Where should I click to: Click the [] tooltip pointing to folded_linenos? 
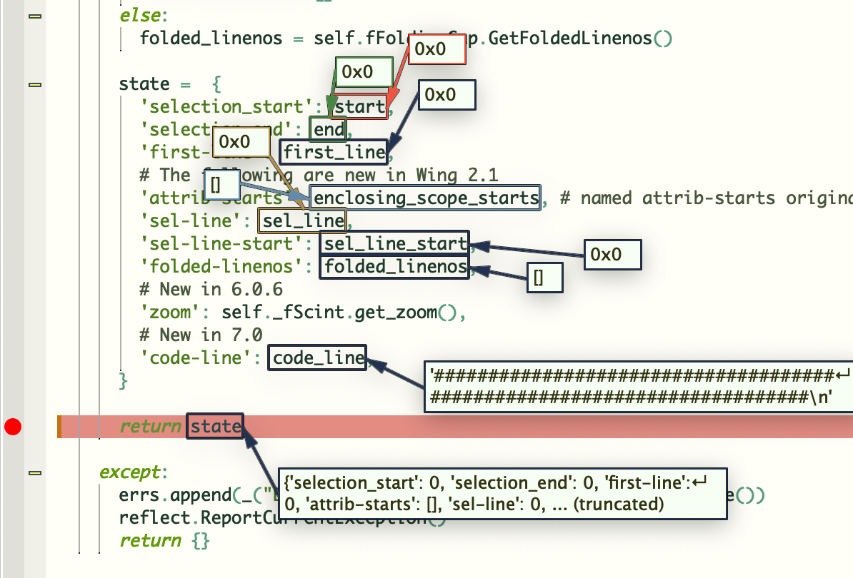544,278
